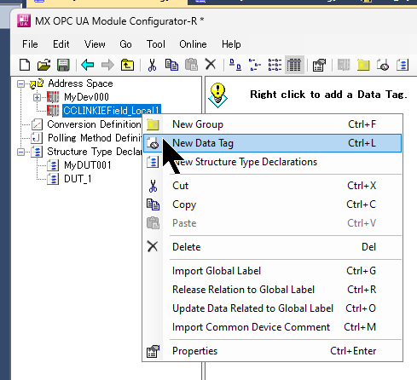Switch to details view in toolbar
417x380 pixels.
point(294,65)
